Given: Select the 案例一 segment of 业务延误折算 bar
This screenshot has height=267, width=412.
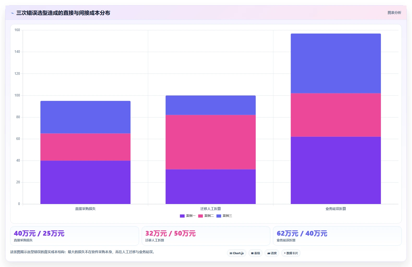Looking at the screenshot, I should click(x=336, y=170).
